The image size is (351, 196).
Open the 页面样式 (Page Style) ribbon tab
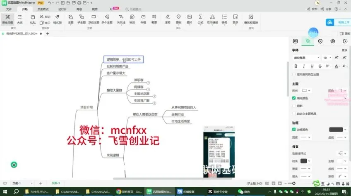coord(42,9)
